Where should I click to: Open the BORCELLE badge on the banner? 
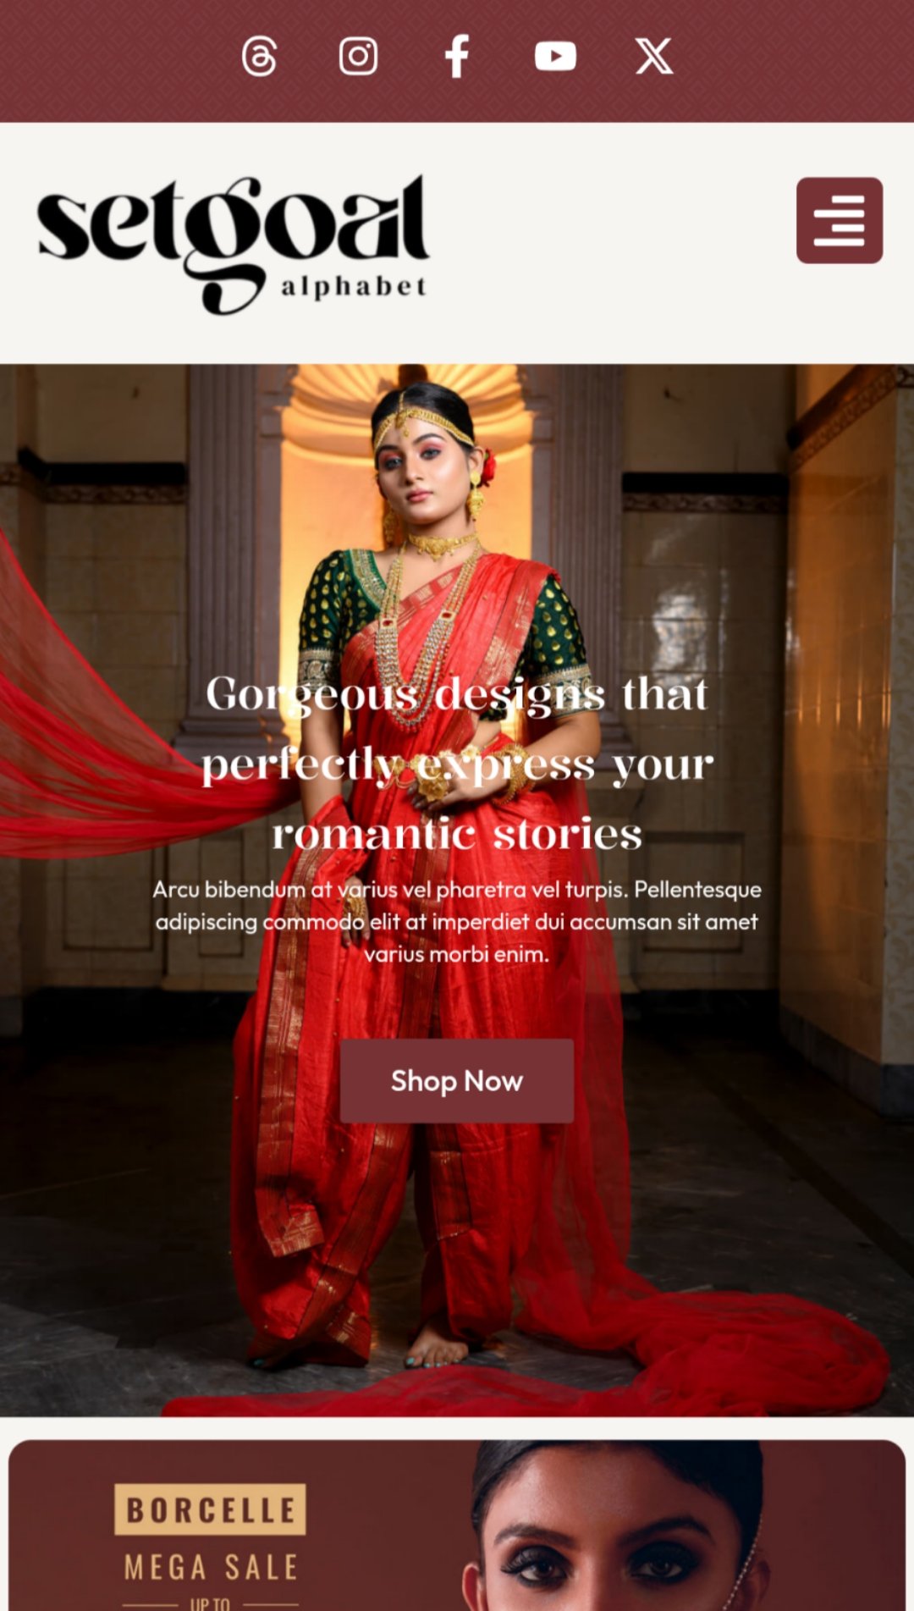click(x=210, y=1509)
